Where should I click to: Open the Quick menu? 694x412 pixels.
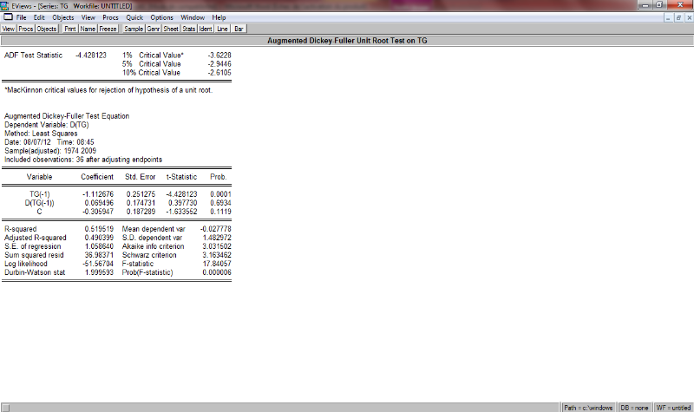click(x=134, y=17)
